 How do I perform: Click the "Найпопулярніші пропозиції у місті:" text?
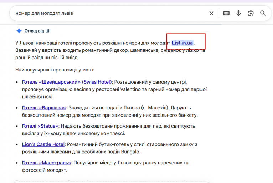[x=55, y=70]
